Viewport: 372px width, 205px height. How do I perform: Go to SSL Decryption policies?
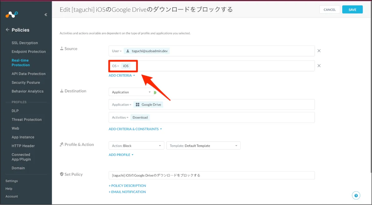[x=25, y=43]
